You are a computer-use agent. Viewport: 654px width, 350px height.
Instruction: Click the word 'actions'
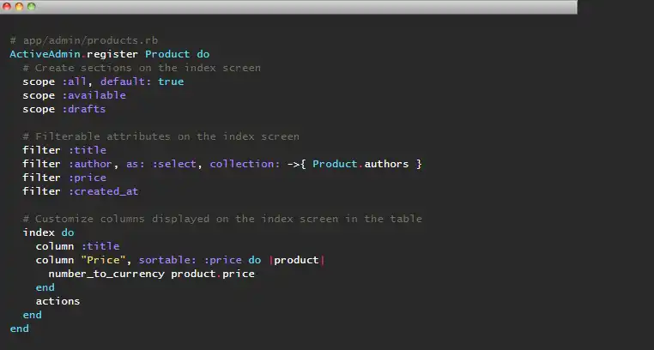[58, 301]
